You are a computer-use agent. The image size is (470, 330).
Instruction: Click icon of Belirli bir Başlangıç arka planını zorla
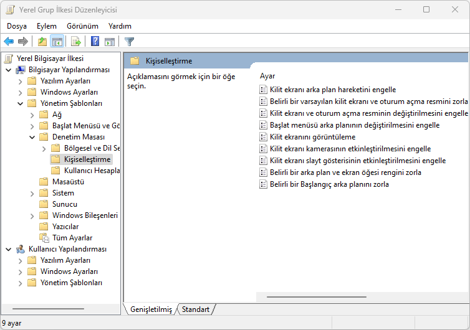263,184
